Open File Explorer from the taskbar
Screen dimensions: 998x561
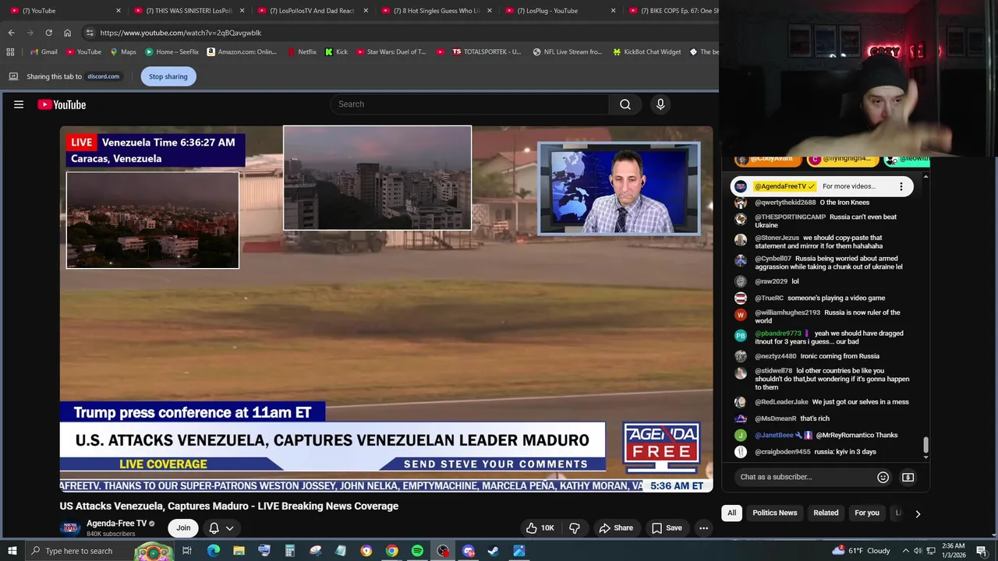(239, 551)
